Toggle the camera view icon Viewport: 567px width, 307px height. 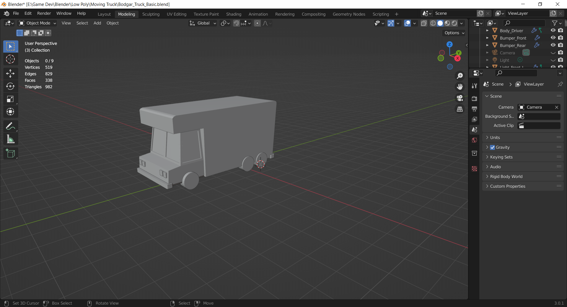[460, 98]
